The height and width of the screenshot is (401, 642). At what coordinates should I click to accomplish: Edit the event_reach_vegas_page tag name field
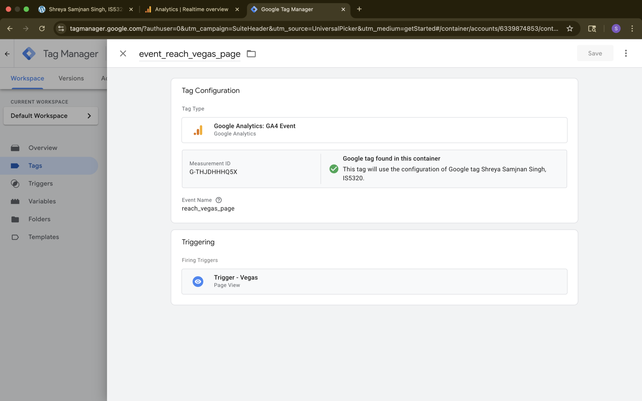coord(189,54)
